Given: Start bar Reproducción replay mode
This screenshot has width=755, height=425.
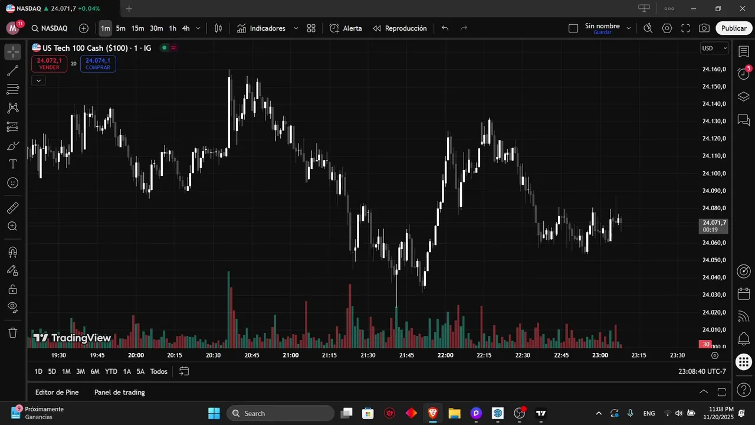Looking at the screenshot, I should click(x=399, y=28).
